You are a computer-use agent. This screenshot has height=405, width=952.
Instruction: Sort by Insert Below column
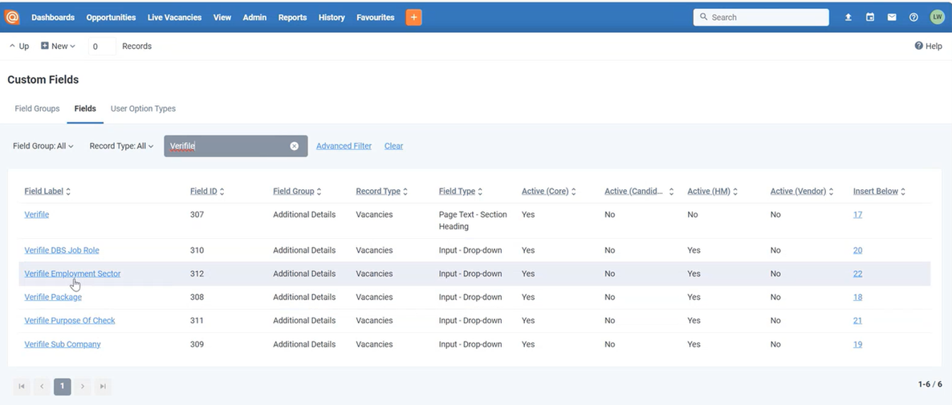pos(878,191)
